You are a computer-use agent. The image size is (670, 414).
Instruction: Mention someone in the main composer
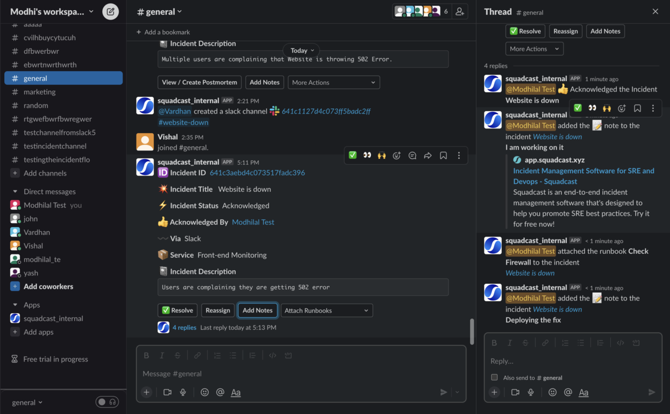220,392
